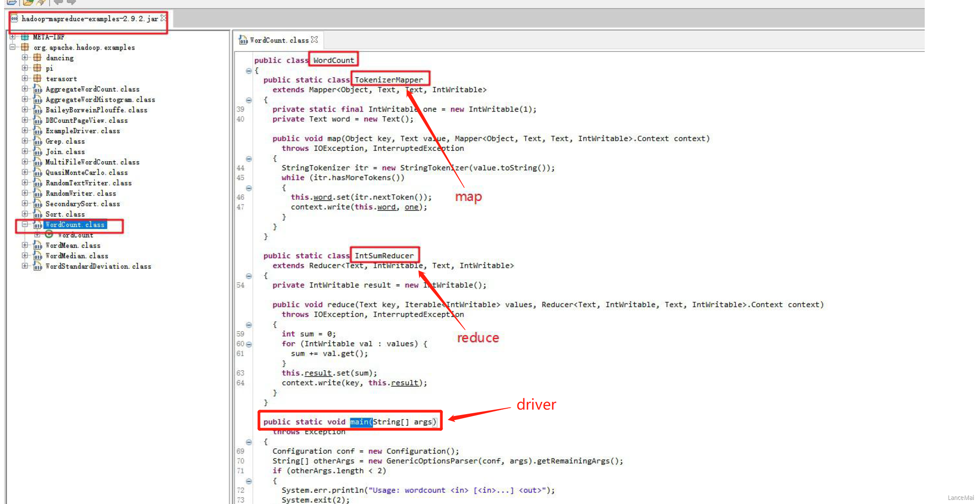Select the WordCount.class editor tab

click(x=279, y=40)
